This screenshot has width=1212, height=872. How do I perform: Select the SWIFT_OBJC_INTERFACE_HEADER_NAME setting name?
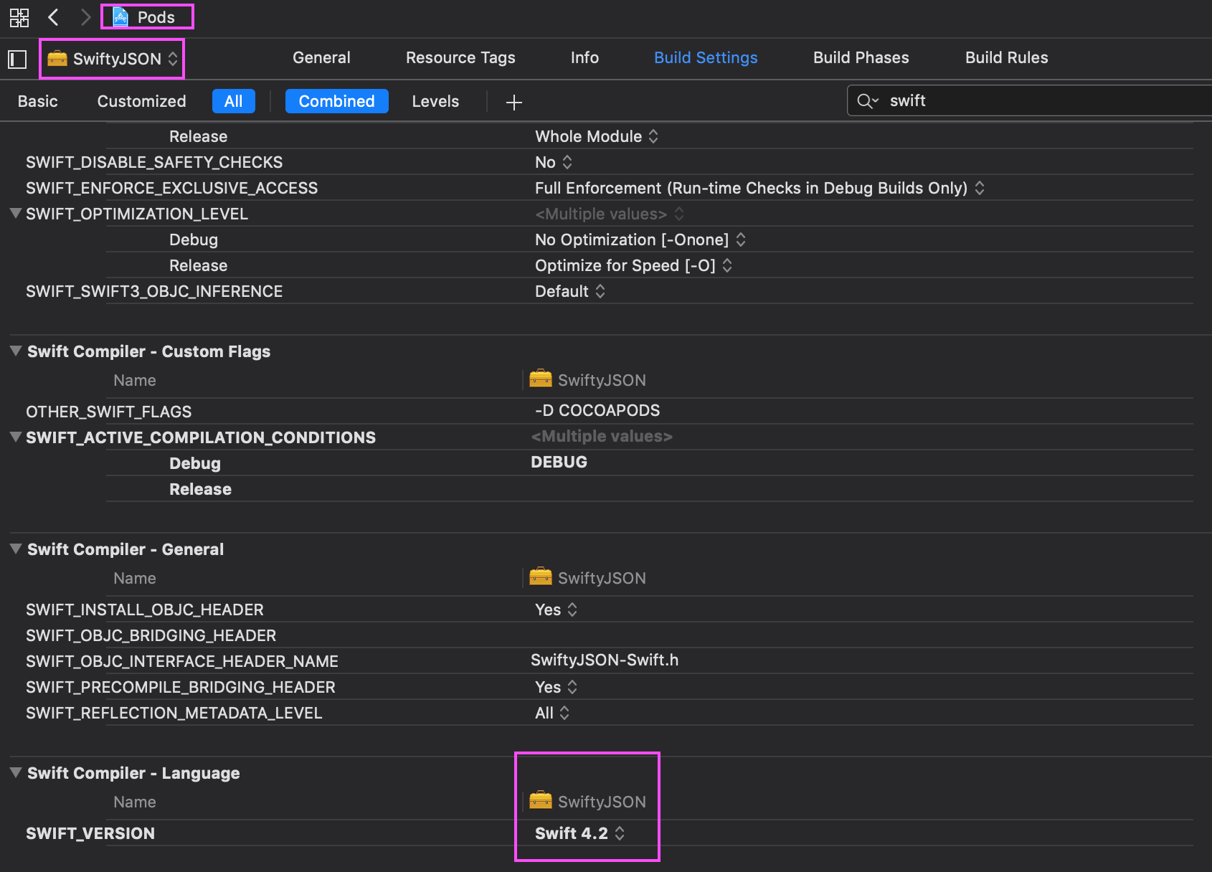pos(182,661)
